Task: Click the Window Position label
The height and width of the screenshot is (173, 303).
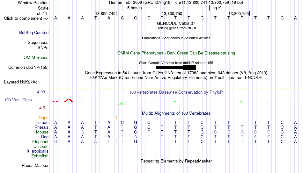Action: click(33, 3)
